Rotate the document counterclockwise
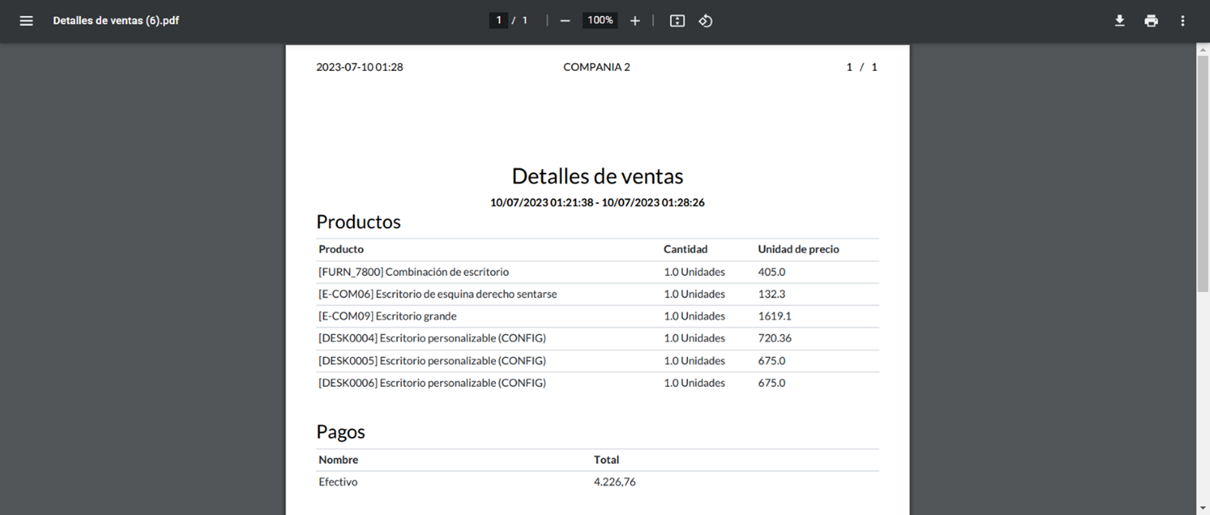The width and height of the screenshot is (1210, 515). (705, 21)
